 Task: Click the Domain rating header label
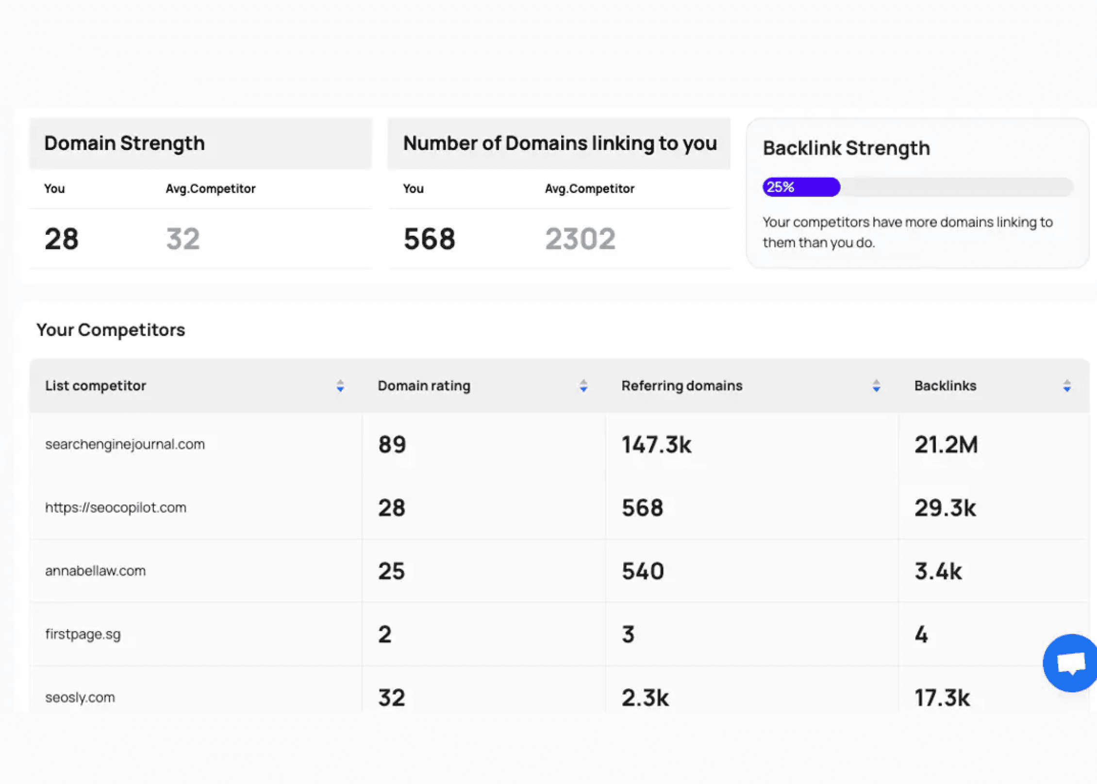pos(424,386)
